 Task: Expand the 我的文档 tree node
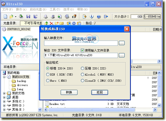click(x=4, y=93)
